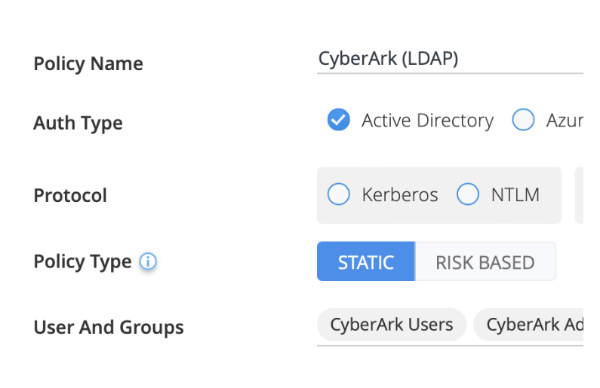600x388 pixels.
Task: Click the Kerberos label text
Action: (400, 195)
